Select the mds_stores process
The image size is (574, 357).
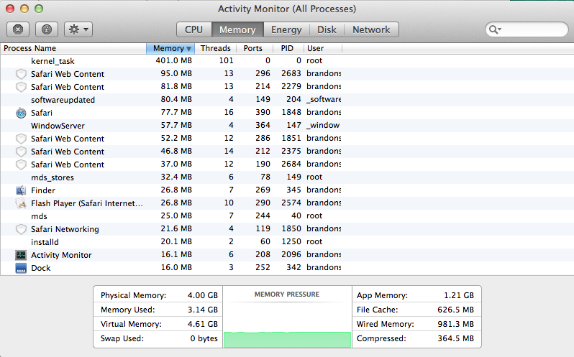point(287,177)
